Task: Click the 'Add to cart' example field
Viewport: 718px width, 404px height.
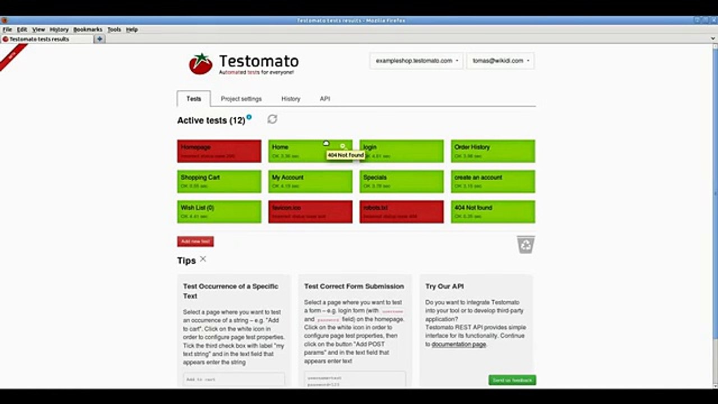Action: click(x=234, y=380)
